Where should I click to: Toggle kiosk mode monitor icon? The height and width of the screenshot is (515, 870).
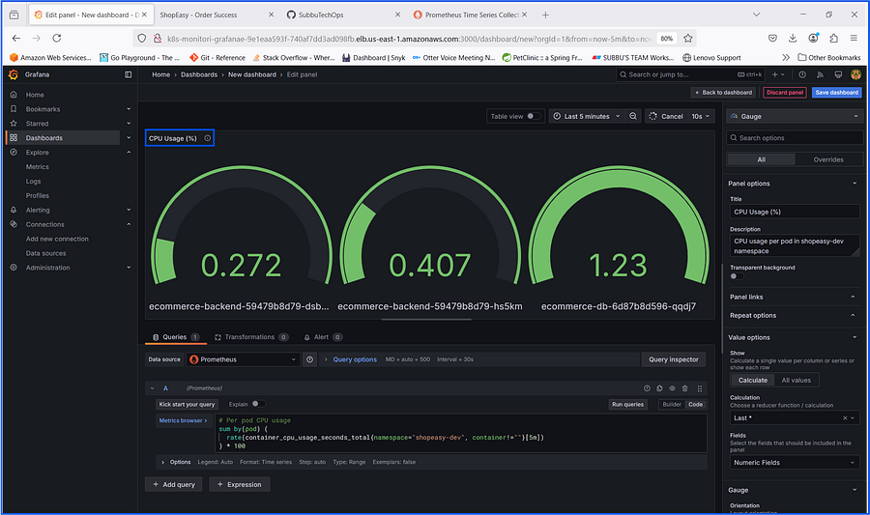coord(838,74)
